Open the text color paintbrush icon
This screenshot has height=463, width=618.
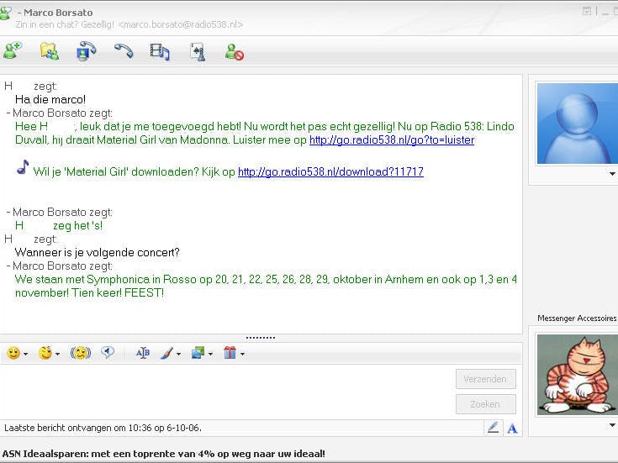tap(167, 353)
